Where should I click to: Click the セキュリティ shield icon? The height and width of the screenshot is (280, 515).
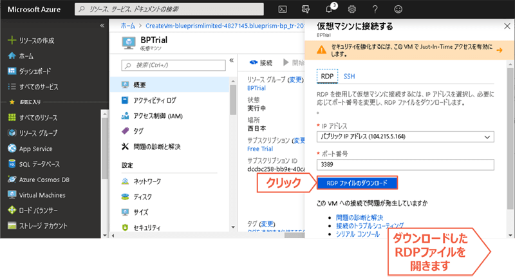pyautogui.click(x=125, y=227)
